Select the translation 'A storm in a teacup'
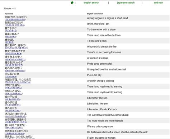Image resolution: width=170 pixels, height=139 pixels. pos(98,58)
